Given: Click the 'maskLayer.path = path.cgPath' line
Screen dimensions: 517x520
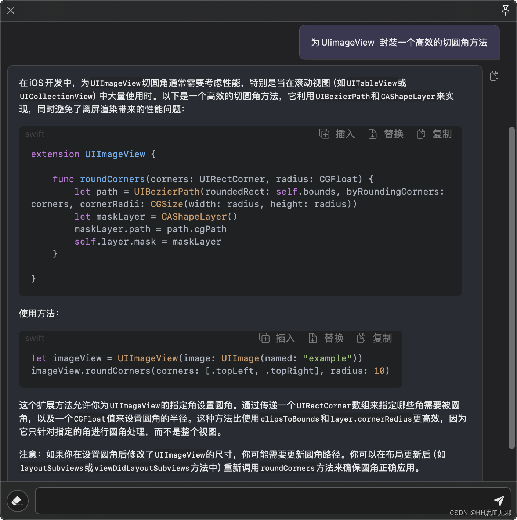Looking at the screenshot, I should pos(151,229).
